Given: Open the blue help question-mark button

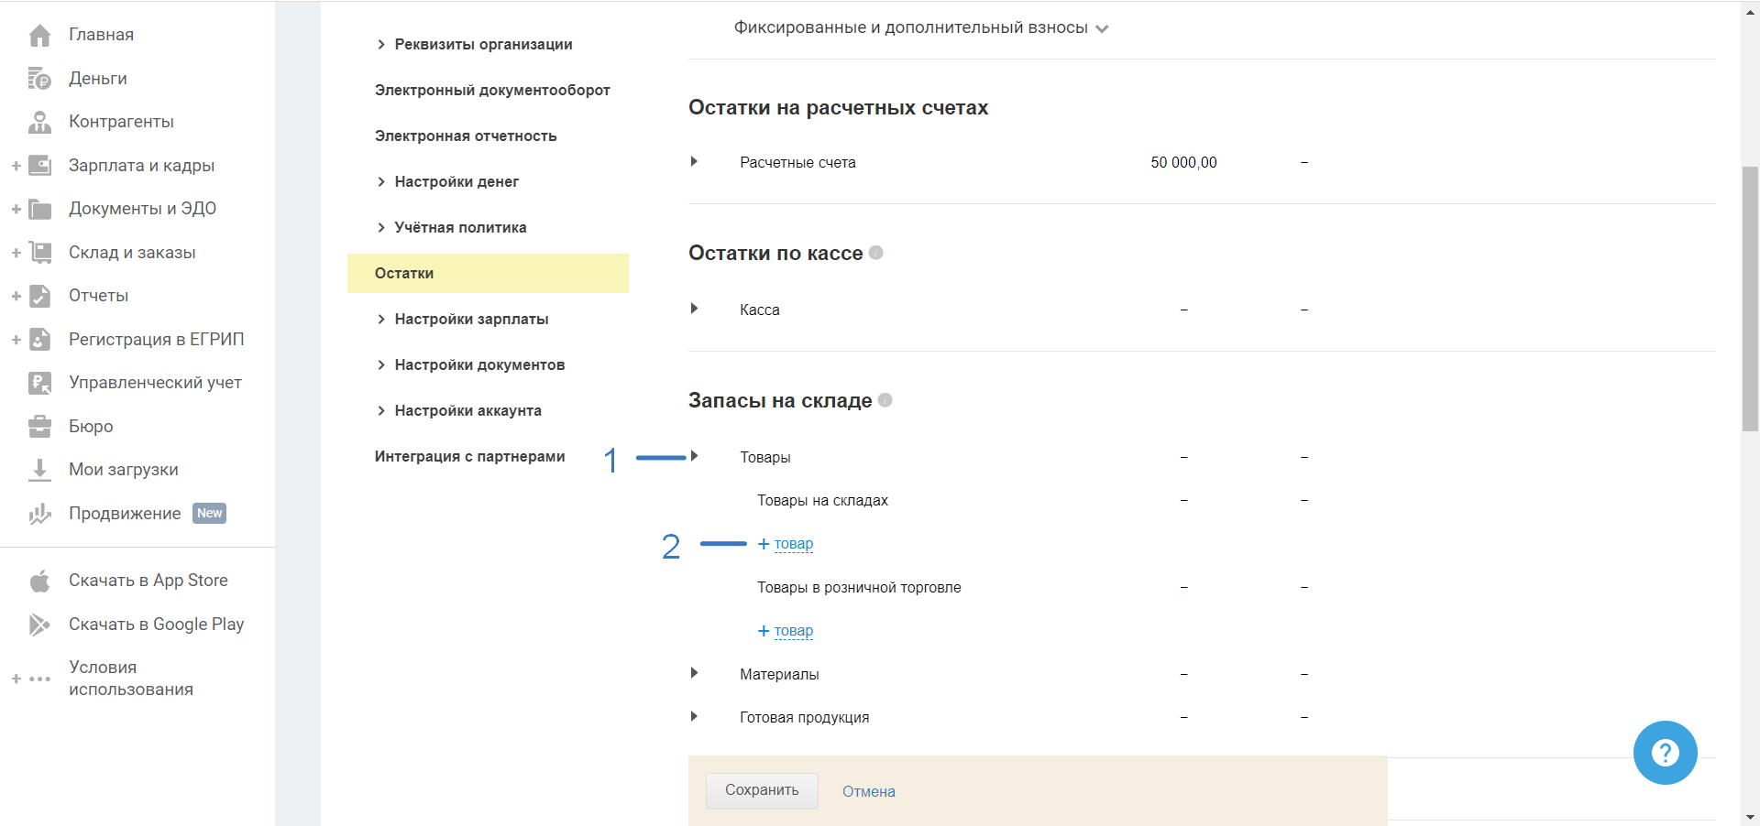Looking at the screenshot, I should (1665, 753).
